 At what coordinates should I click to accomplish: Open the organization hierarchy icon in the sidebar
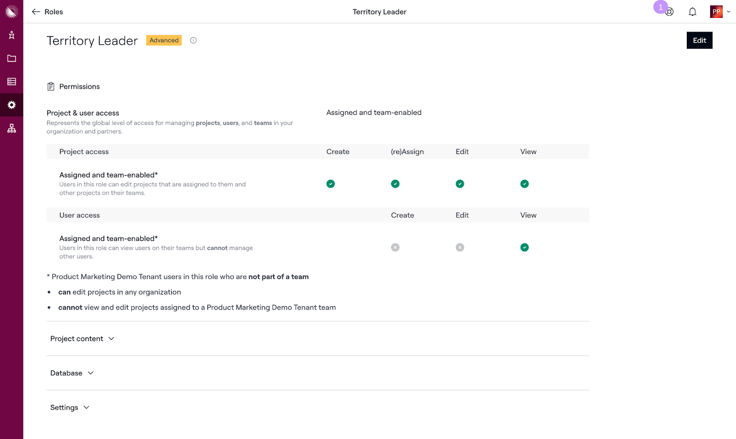tap(11, 129)
